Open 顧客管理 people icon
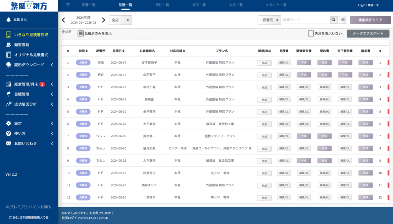393x224 pixels. (x=8, y=45)
